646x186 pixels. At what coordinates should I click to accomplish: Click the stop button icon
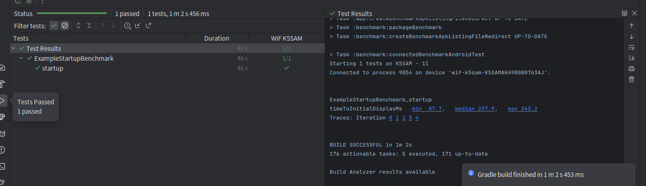click(29, 1)
